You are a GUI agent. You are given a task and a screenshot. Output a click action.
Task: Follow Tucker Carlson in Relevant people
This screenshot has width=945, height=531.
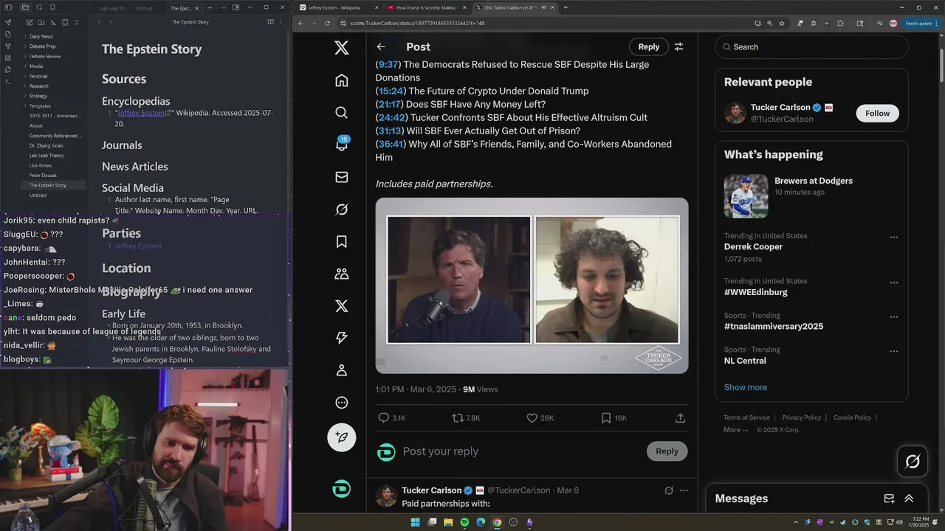coord(877,113)
